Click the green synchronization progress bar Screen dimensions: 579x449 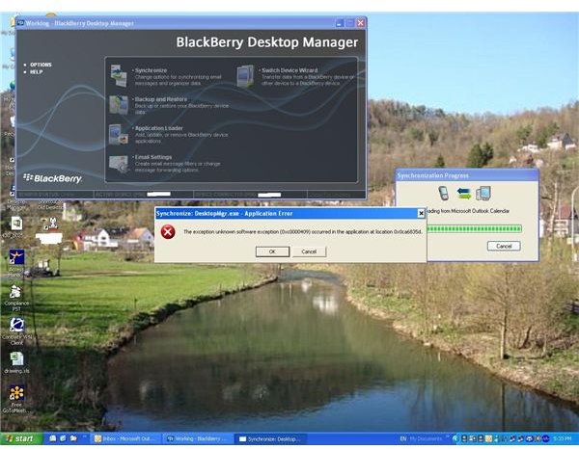tap(475, 229)
